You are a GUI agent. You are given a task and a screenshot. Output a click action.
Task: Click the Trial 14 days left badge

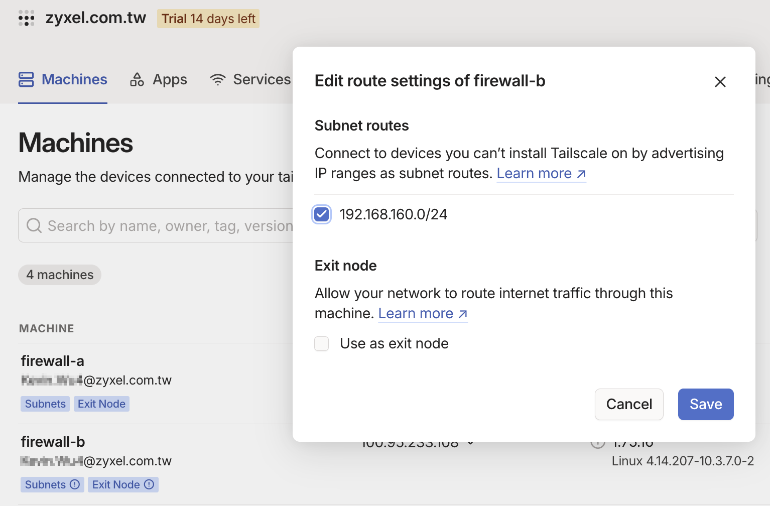click(x=208, y=19)
